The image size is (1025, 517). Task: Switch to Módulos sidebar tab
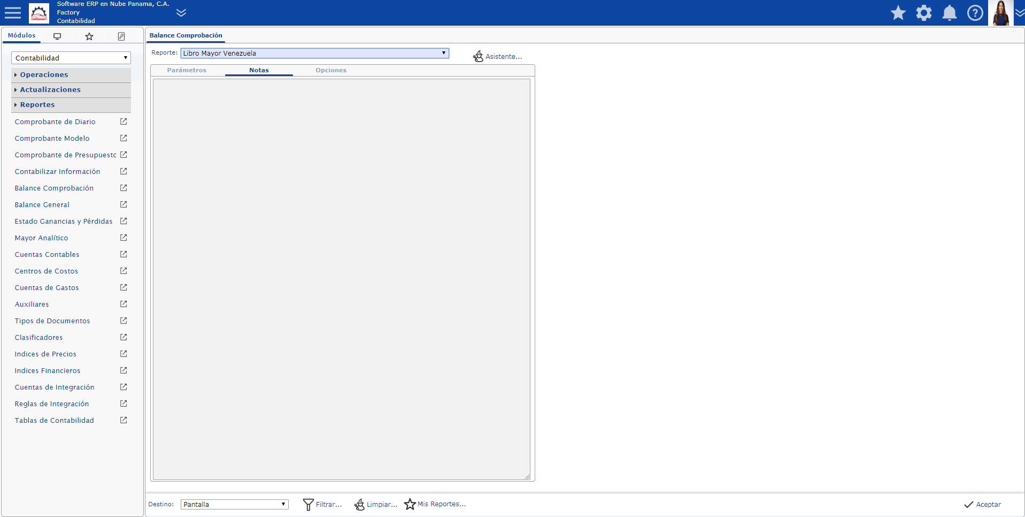coord(22,35)
